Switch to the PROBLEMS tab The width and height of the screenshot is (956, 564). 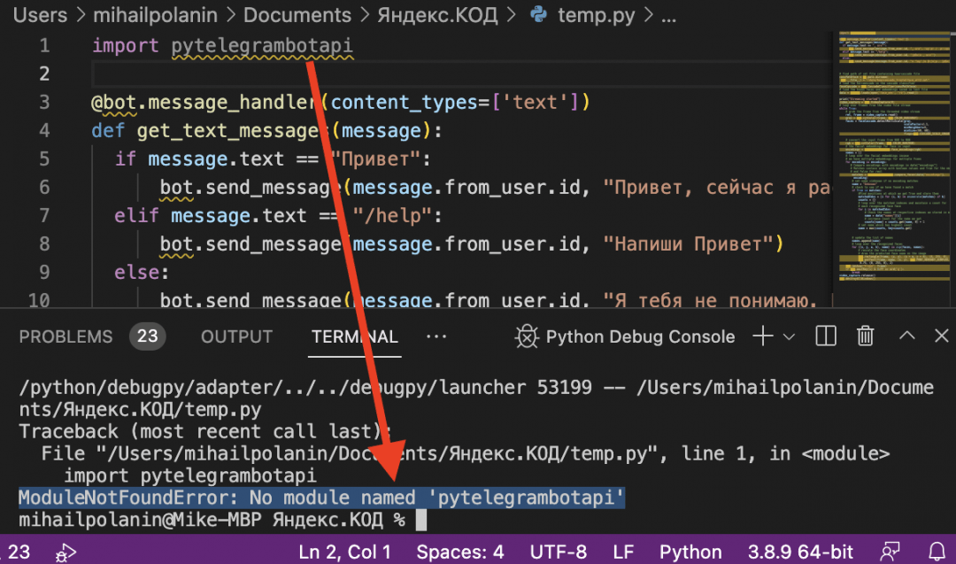click(66, 336)
